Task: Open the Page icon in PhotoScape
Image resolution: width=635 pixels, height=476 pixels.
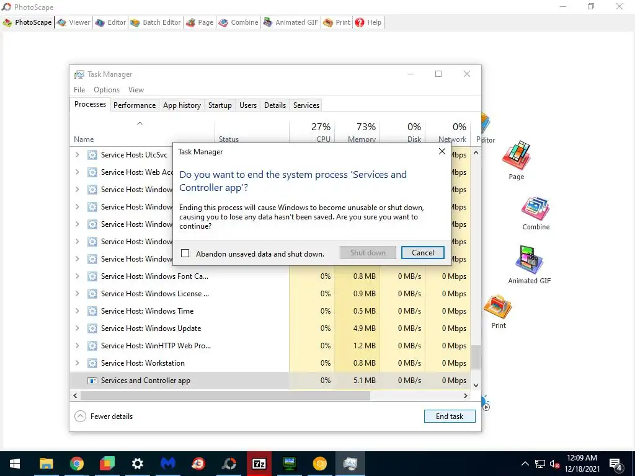Action: click(516, 161)
